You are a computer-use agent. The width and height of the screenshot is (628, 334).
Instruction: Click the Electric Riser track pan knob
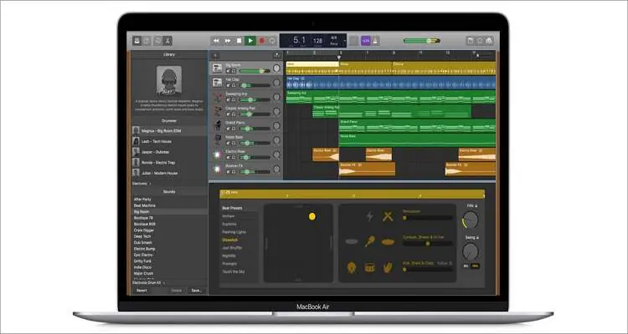point(276,154)
